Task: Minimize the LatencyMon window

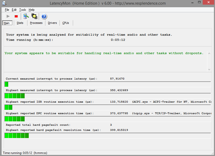Action: click(x=192, y=3)
